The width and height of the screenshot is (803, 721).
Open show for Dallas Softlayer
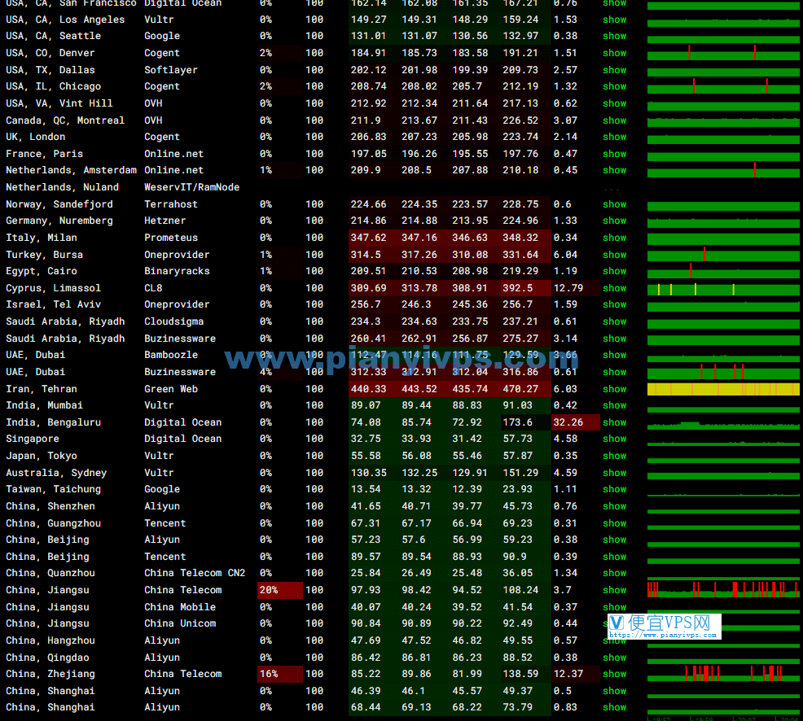615,70
